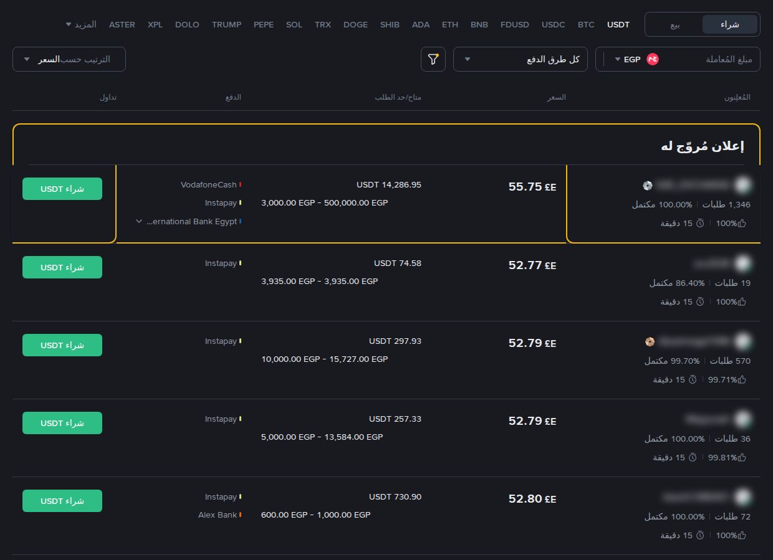Select the BTC coin tab
This screenshot has height=560, width=773.
point(586,25)
